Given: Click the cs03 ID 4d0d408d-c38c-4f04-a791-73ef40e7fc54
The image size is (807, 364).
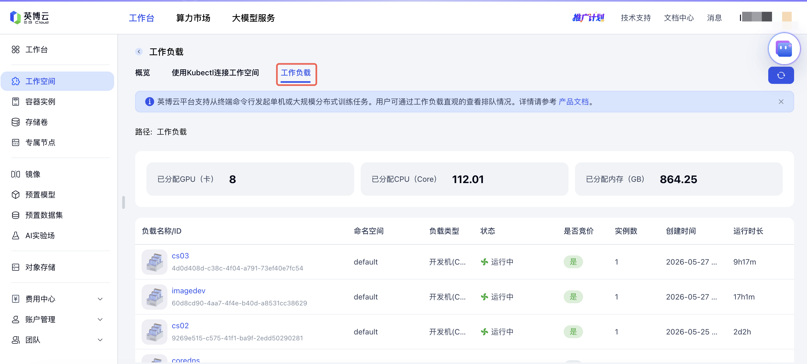Looking at the screenshot, I should 237,268.
